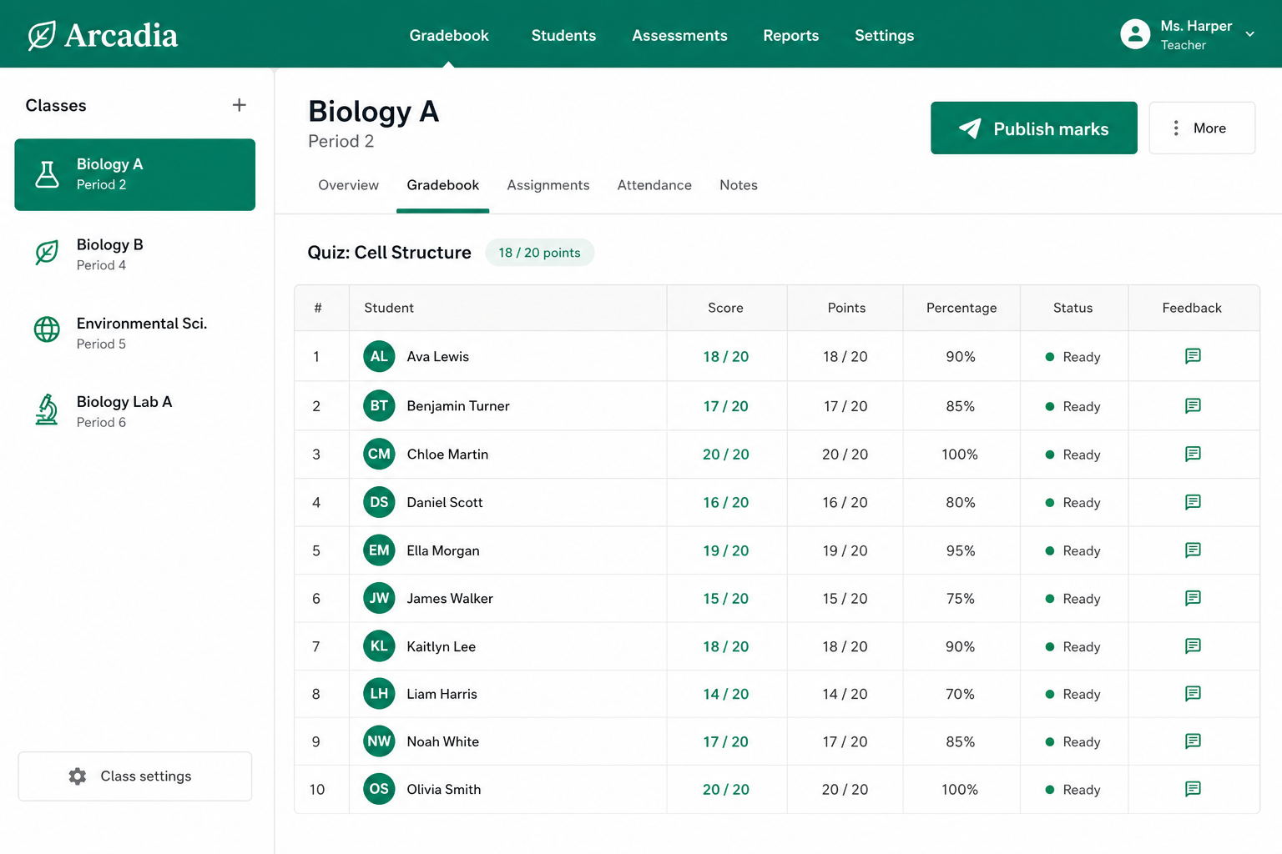Switch to the Notes tab
The width and height of the screenshot is (1282, 854).
pos(739,185)
